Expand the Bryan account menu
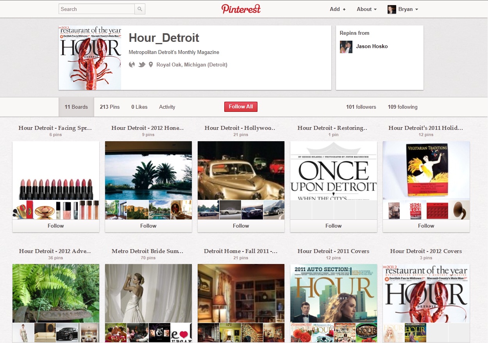Image resolution: width=488 pixels, height=343 pixels. click(408, 9)
